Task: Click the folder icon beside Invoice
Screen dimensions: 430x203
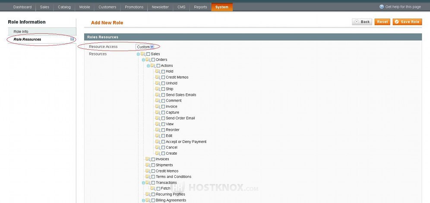Action: [x=158, y=106]
